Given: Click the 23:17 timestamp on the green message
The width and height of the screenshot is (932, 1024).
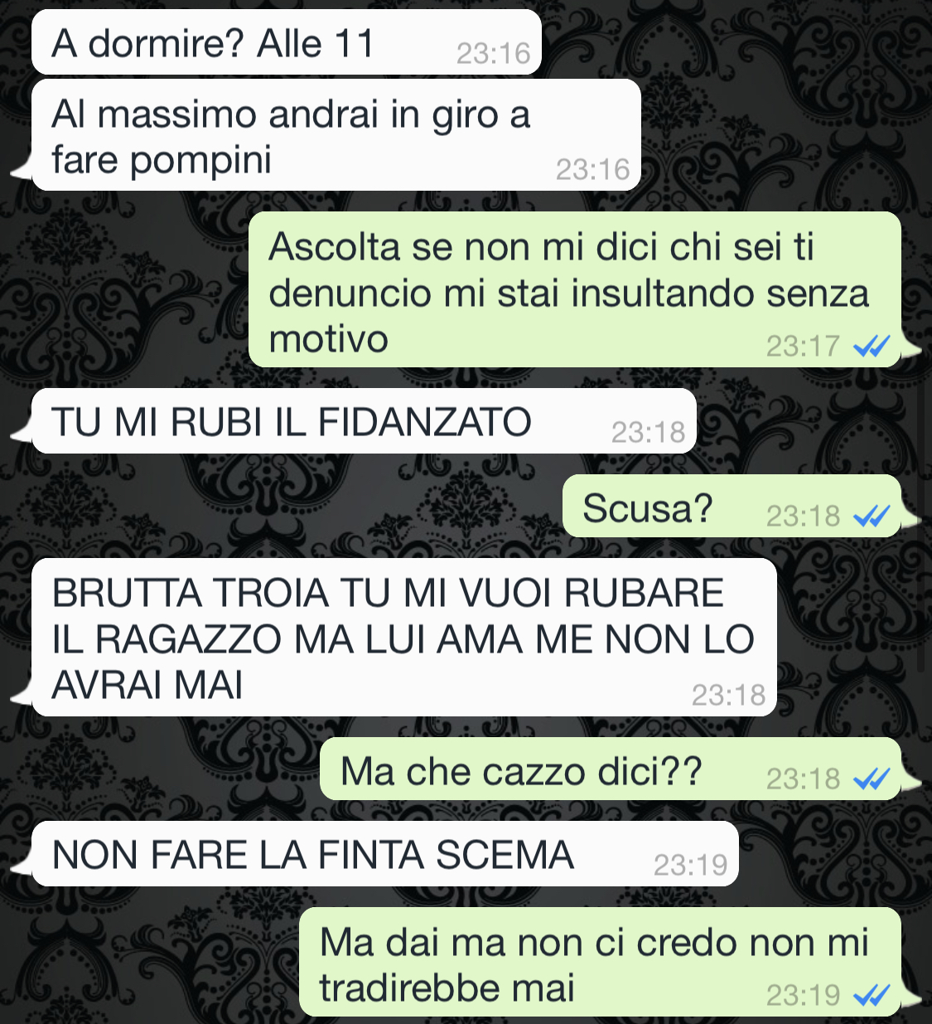Looking at the screenshot, I should click(803, 346).
